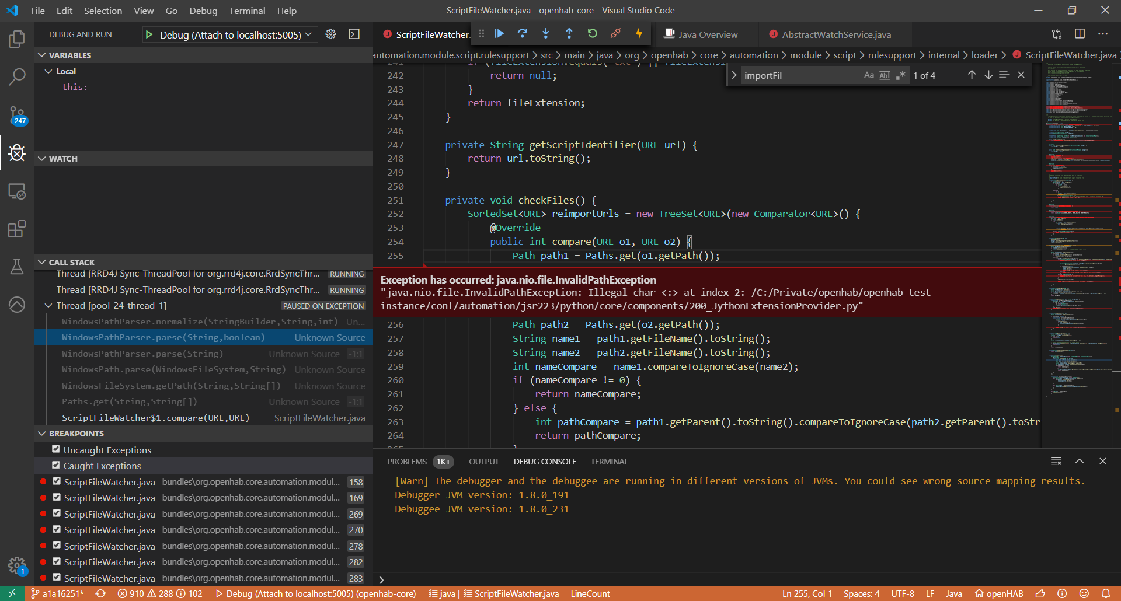
Task: Uncheck the Caught Exceptions breakpoint
Action: 56,464
